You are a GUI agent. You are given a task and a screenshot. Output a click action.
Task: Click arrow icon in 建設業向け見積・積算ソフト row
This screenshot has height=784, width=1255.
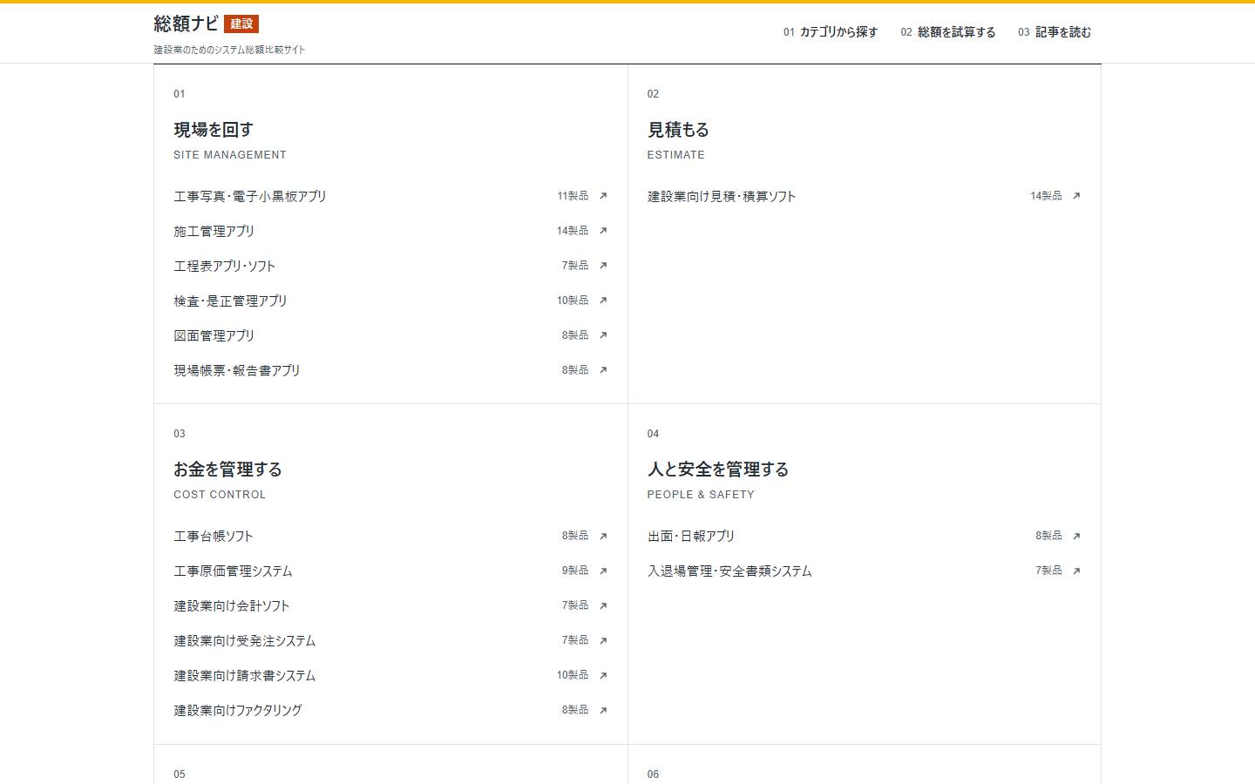pyautogui.click(x=1076, y=196)
